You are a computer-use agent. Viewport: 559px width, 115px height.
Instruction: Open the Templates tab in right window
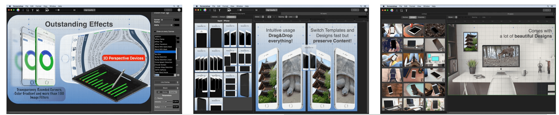(x=421, y=17)
